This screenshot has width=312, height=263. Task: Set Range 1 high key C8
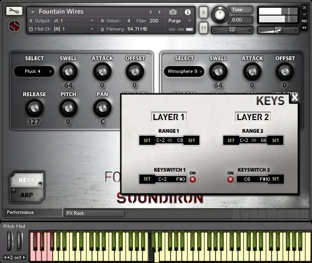tap(191, 140)
